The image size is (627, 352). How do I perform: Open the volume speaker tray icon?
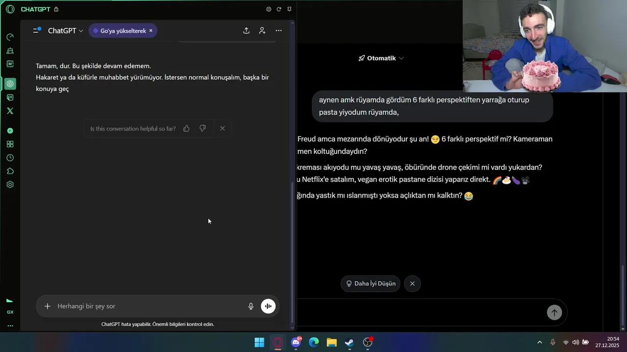coord(576,342)
